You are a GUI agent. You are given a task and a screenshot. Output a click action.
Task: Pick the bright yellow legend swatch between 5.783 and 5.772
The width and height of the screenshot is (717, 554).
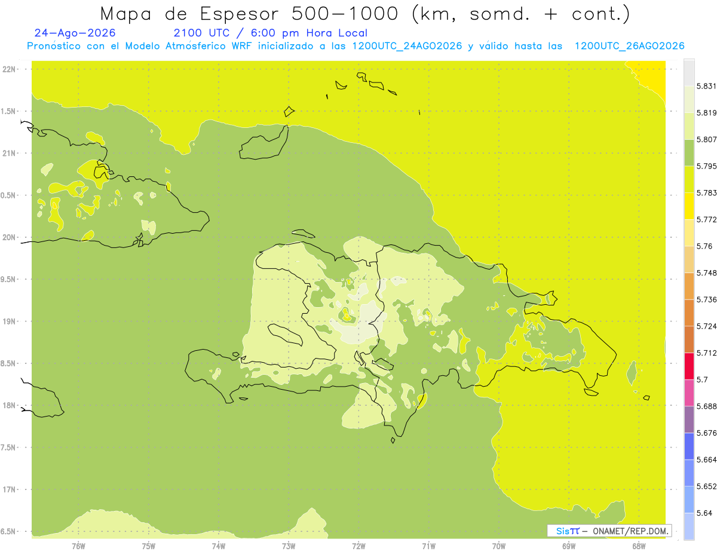[689, 206]
